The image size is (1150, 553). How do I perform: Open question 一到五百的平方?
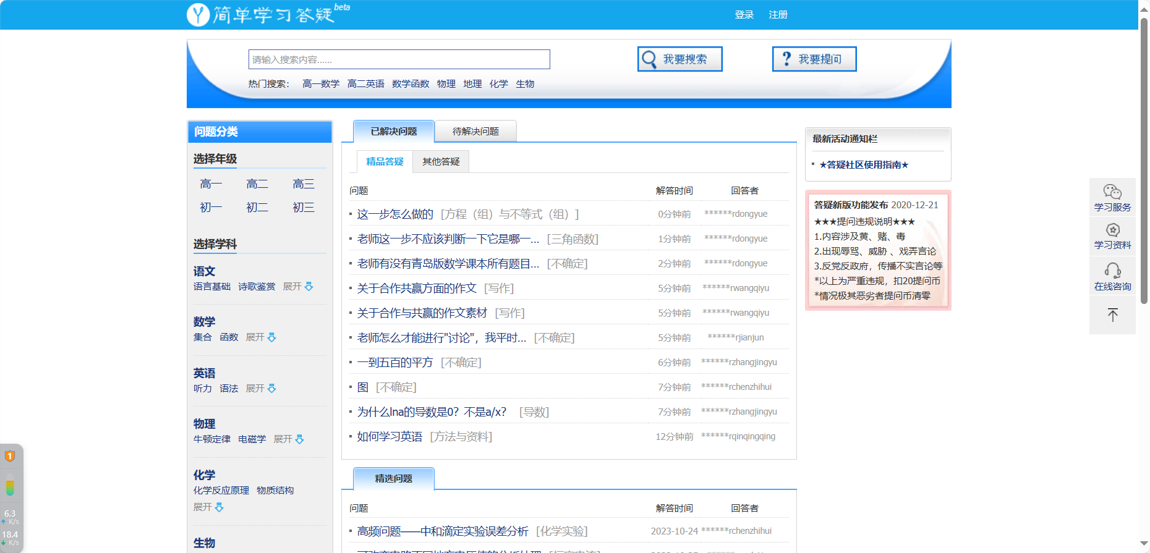pos(395,363)
